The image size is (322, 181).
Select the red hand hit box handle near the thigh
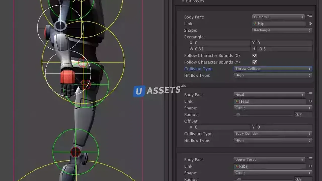point(86,84)
